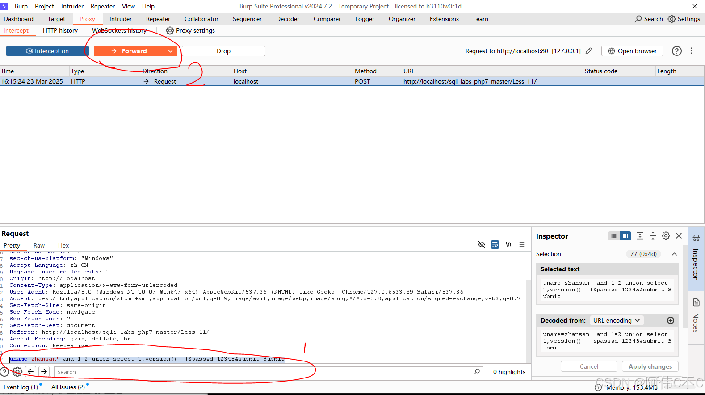Open the Help menu
This screenshot has height=395, width=705.
[x=148, y=6]
